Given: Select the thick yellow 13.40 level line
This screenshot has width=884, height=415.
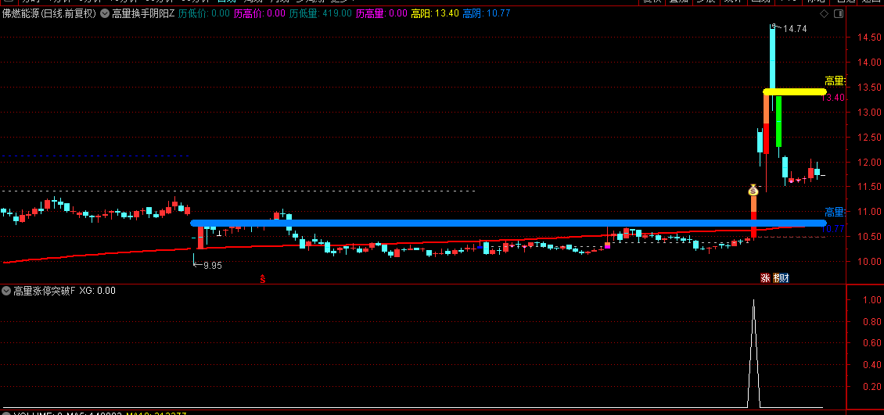Looking at the screenshot, I should pyautogui.click(x=795, y=91).
